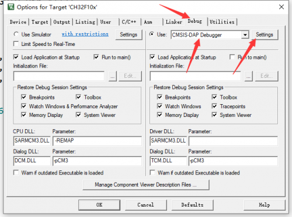The height and width of the screenshot is (217, 292).
Task: Click Manage Component Viewer Description Files button
Action: [146, 185]
